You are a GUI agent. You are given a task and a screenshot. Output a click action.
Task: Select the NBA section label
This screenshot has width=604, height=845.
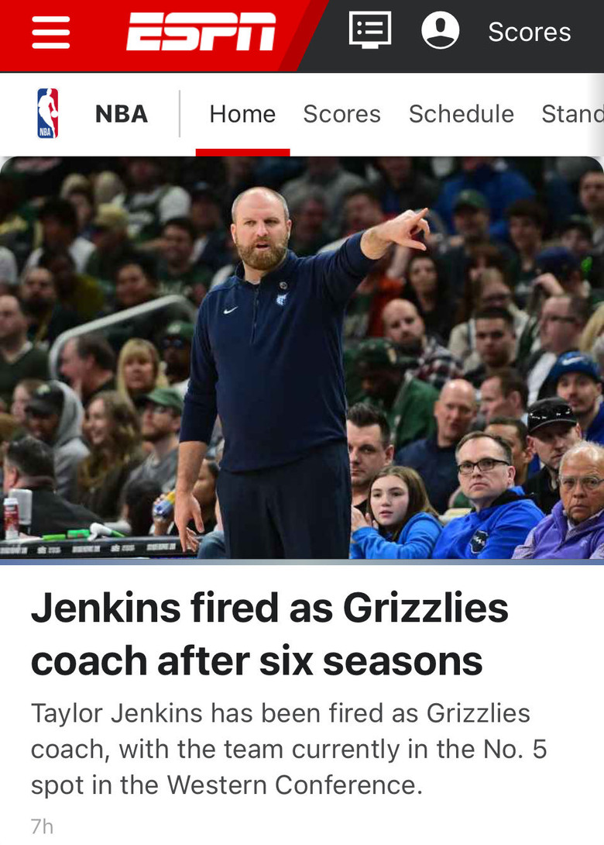point(122,114)
